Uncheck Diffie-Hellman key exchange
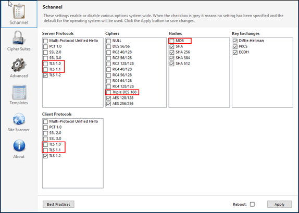The image size is (299, 213). click(x=235, y=41)
